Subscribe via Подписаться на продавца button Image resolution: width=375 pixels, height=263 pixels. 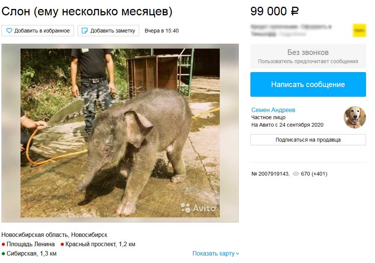pos(308,140)
